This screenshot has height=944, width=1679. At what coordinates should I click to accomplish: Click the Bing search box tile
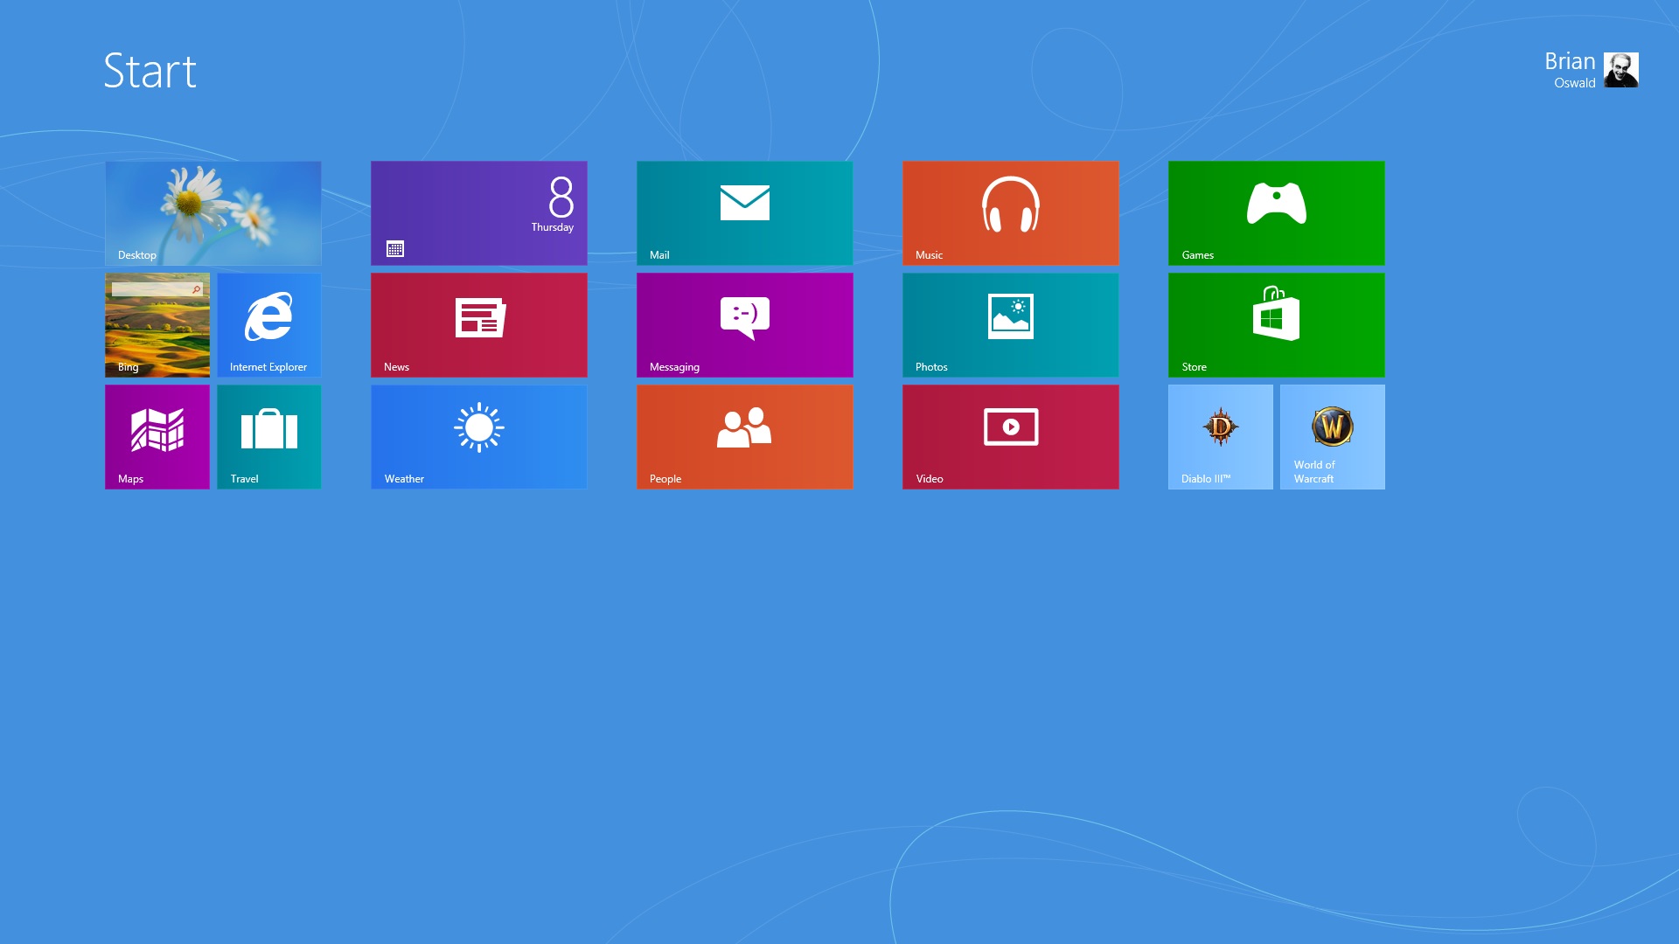pos(157,324)
